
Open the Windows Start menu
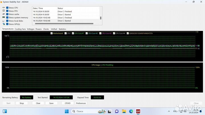67,111
